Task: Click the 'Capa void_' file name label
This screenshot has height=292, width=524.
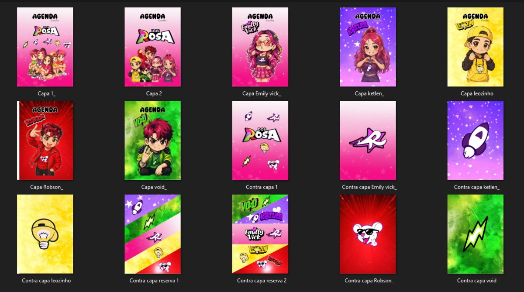Action: tap(154, 187)
